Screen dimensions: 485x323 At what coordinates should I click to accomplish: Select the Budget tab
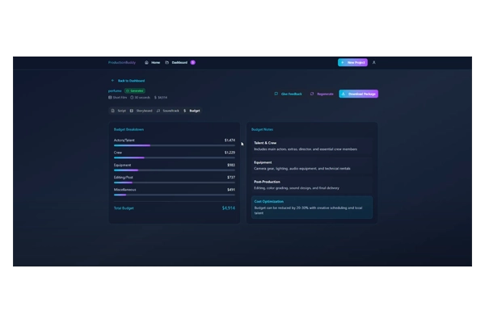[x=192, y=110]
